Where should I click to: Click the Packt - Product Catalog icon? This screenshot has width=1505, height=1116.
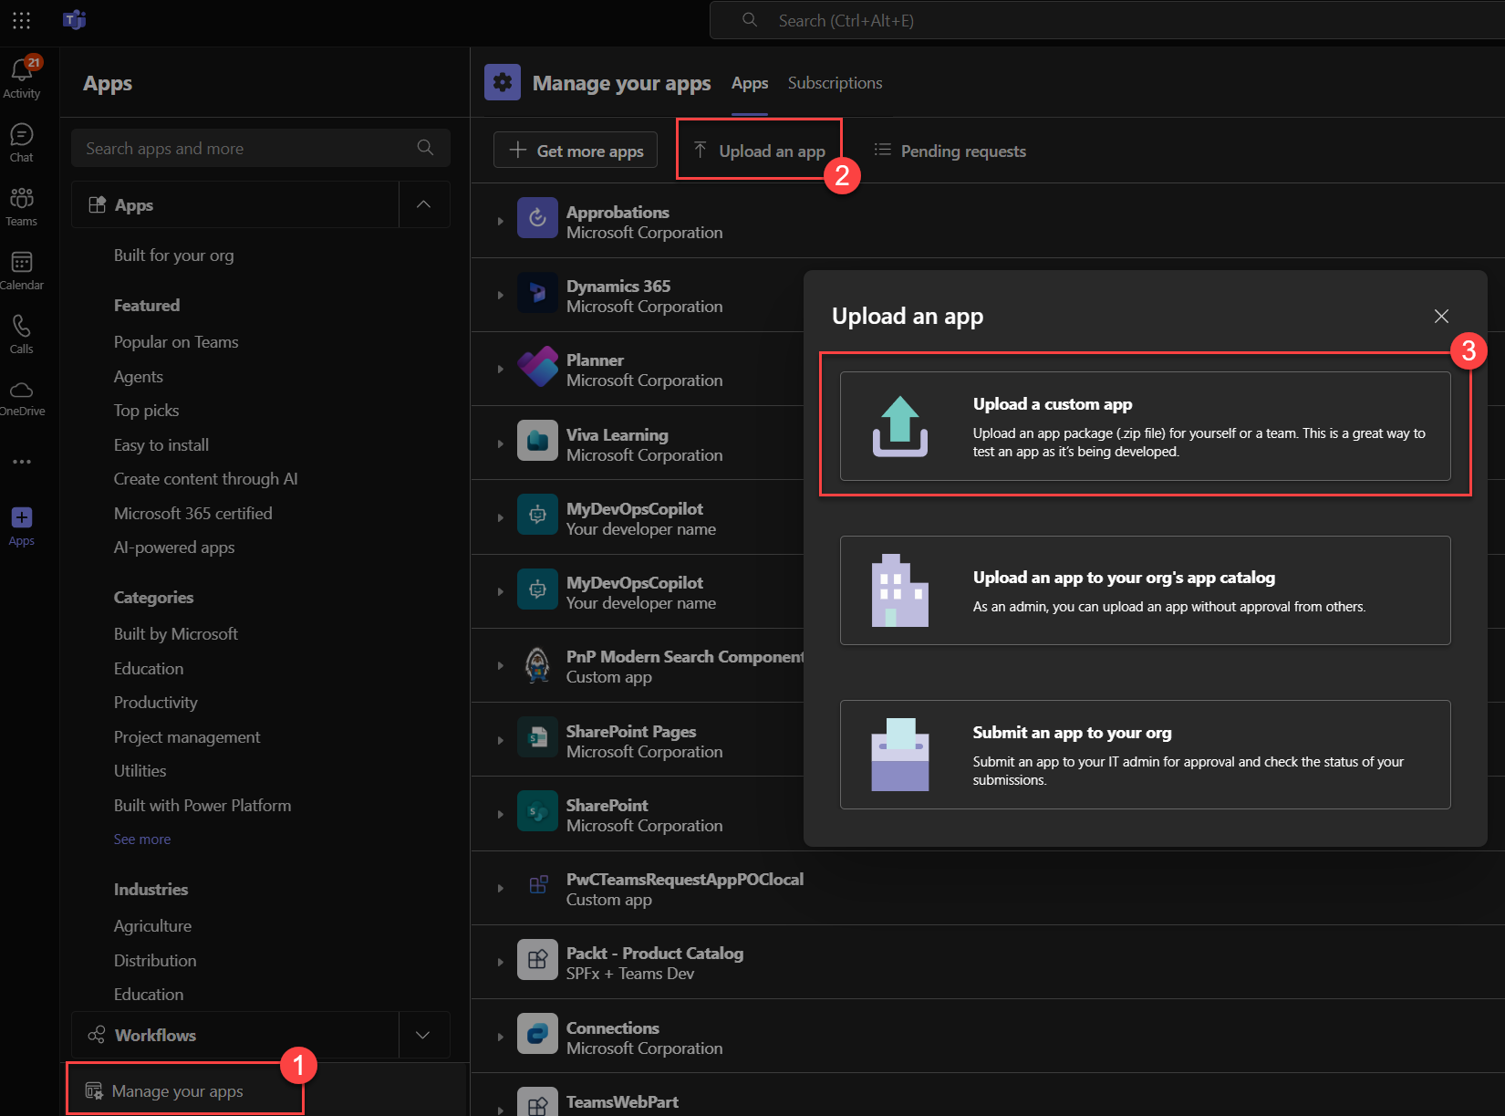537,960
